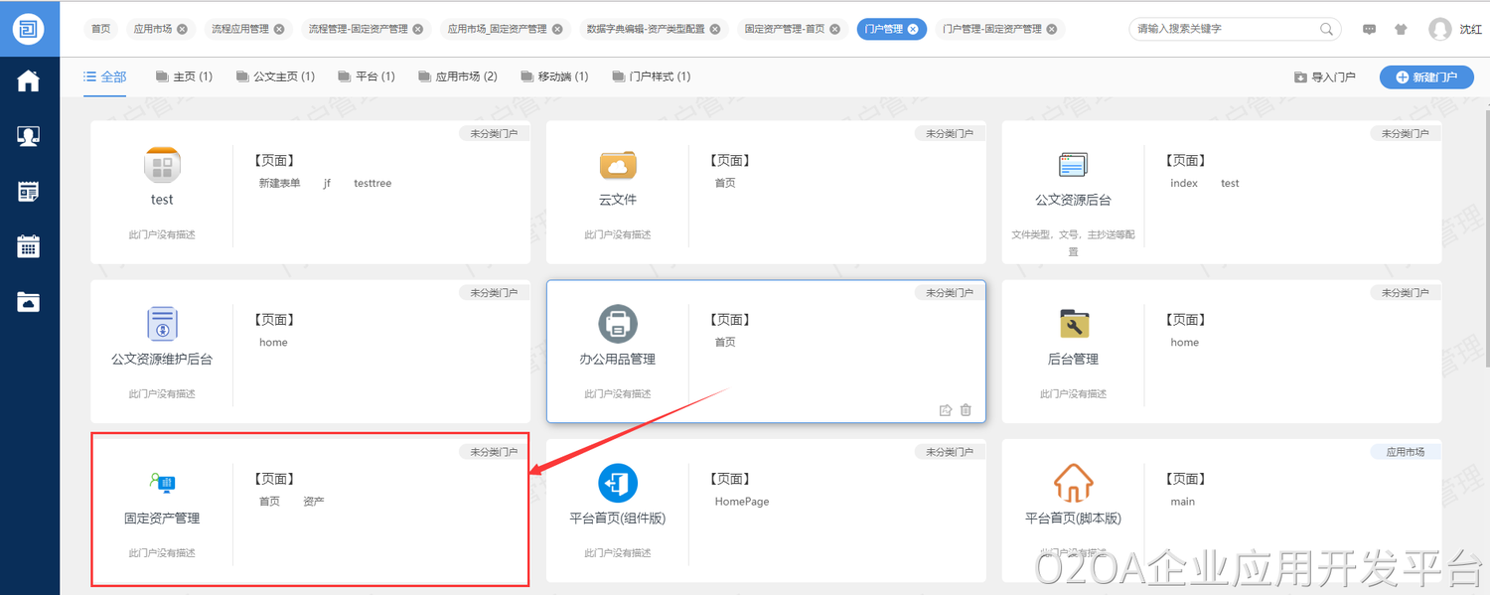Open the 资产 page link in 固定资产管理
Image resolution: width=1490 pixels, height=595 pixels.
pyautogui.click(x=314, y=502)
